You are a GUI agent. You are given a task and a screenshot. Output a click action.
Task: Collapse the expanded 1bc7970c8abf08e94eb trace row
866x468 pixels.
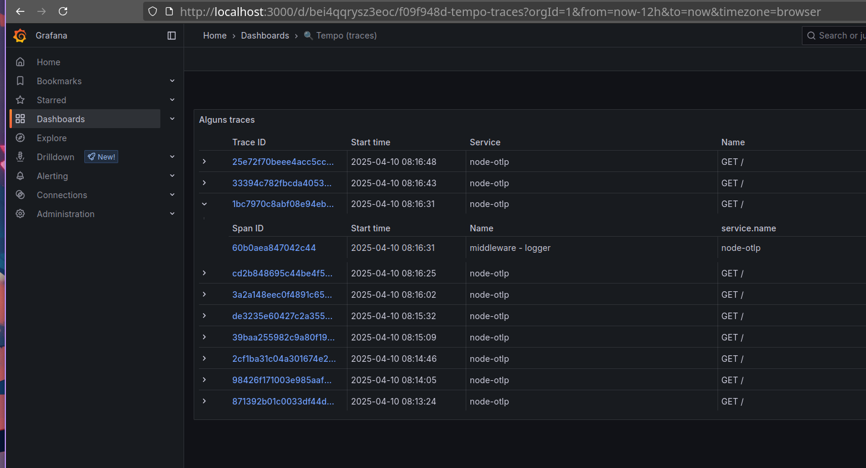click(204, 204)
